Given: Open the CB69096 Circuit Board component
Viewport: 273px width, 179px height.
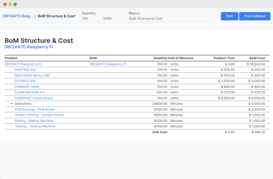Looking at the screenshot, I should click(33, 98).
